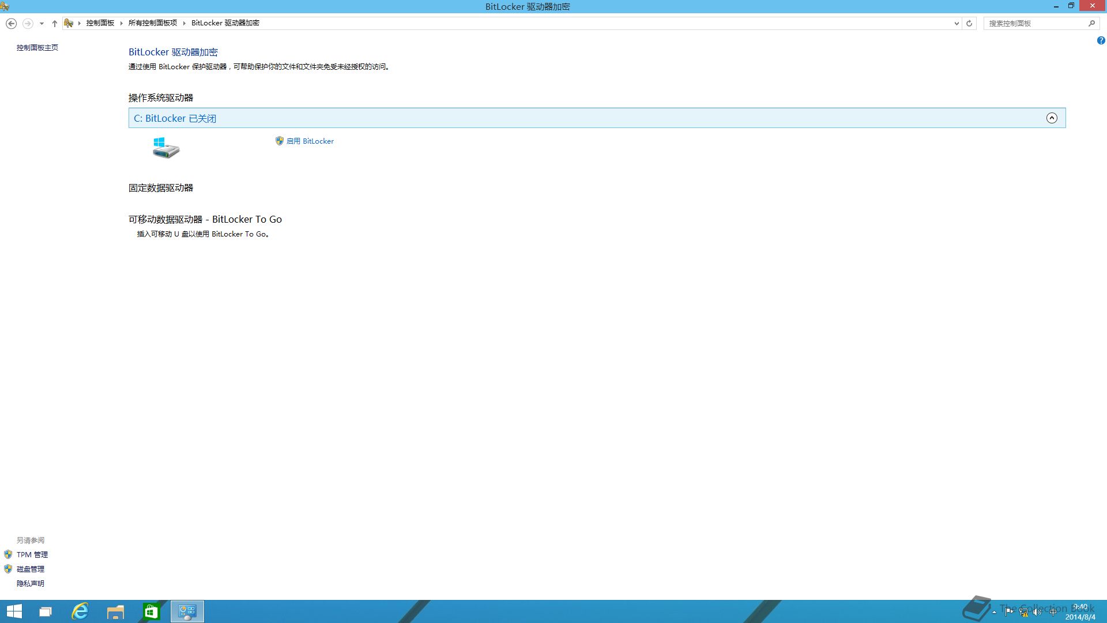The width and height of the screenshot is (1107, 623).
Task: Open 控制面板主页 link
Action: point(37,48)
